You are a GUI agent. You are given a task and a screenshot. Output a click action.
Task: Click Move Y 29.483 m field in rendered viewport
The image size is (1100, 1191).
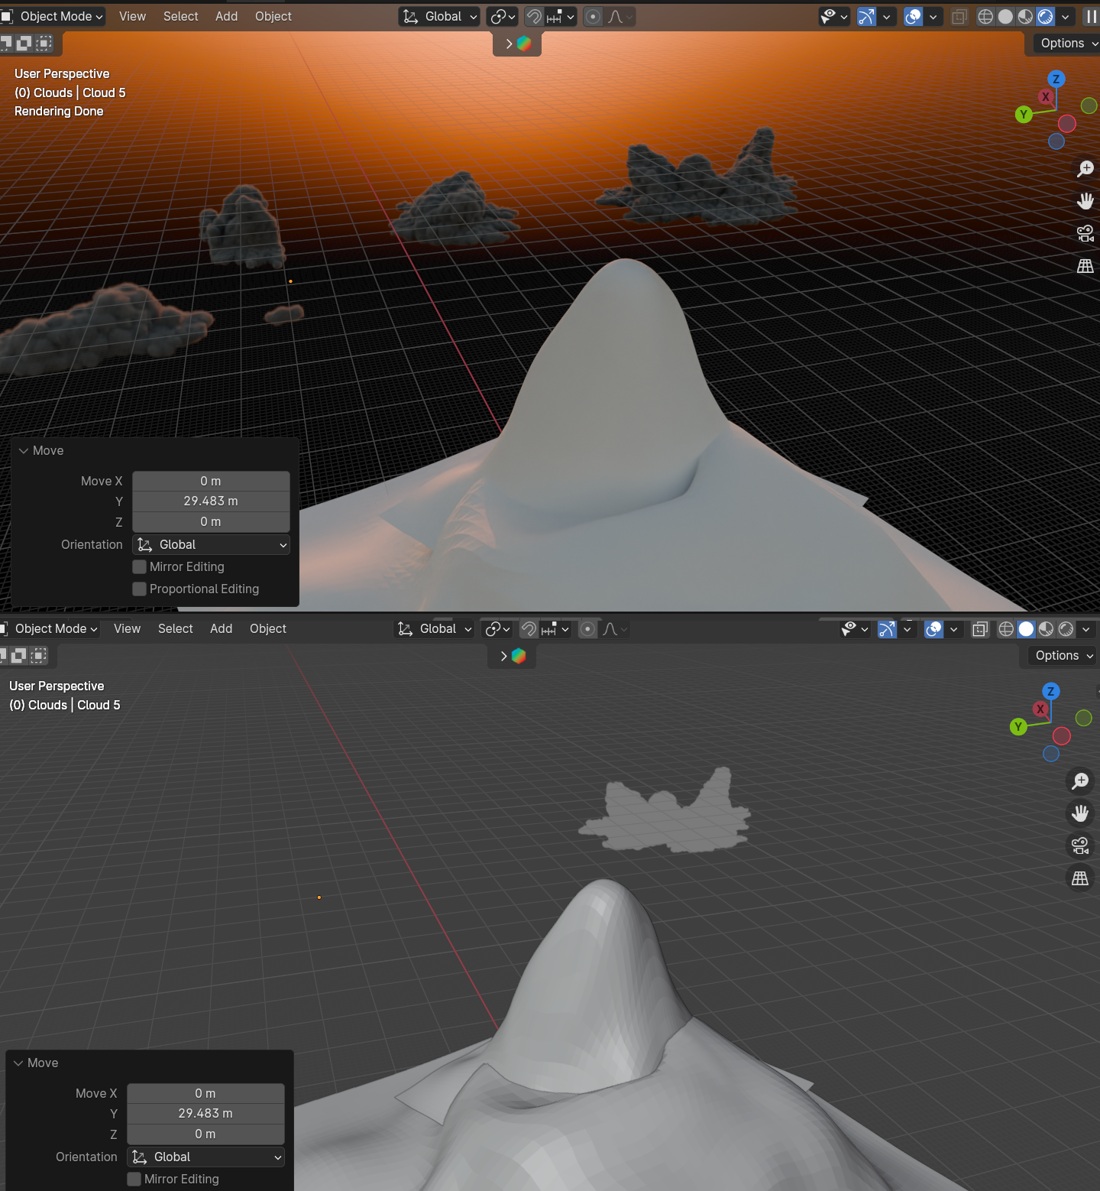[211, 501]
